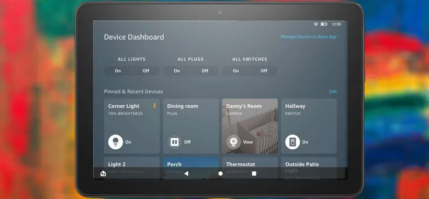This screenshot has width=429, height=199.
Task: Tap the ALL SWITCHES label
Action: (x=250, y=59)
